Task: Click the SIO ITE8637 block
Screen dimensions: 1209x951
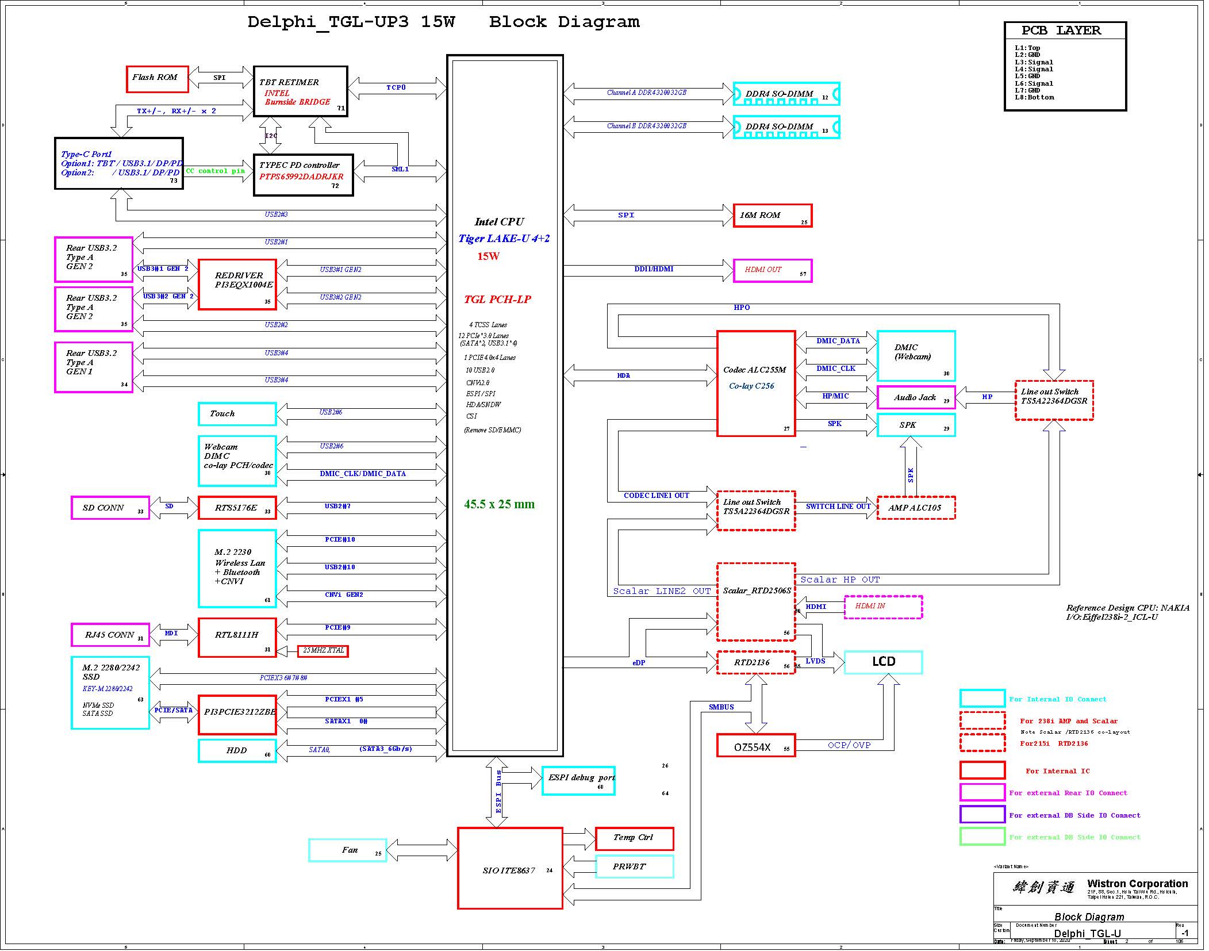Action: click(510, 868)
